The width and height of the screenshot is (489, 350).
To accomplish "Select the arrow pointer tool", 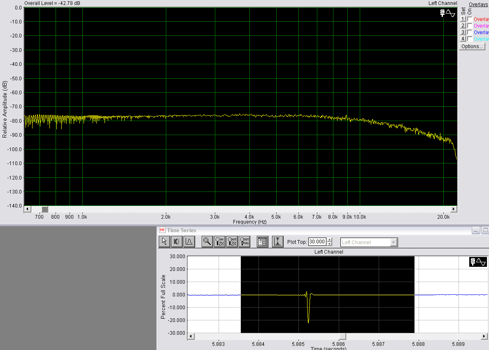I will [x=164, y=242].
